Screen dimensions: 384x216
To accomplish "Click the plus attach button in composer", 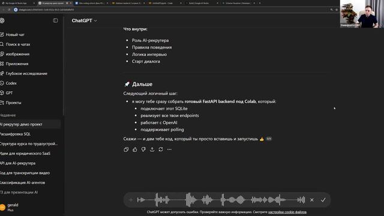I will pyautogui.click(x=131, y=200).
